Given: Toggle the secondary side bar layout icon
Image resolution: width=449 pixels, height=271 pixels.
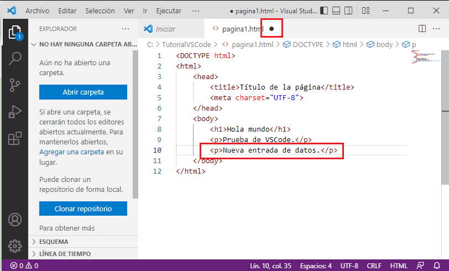Looking at the screenshot, I should tap(348, 11).
